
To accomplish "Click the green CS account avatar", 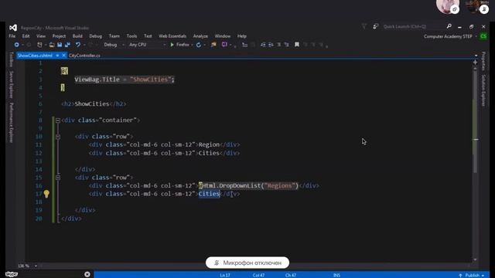I will pos(483,36).
